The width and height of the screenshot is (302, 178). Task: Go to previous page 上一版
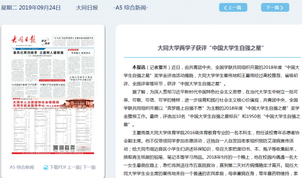(x=74, y=167)
